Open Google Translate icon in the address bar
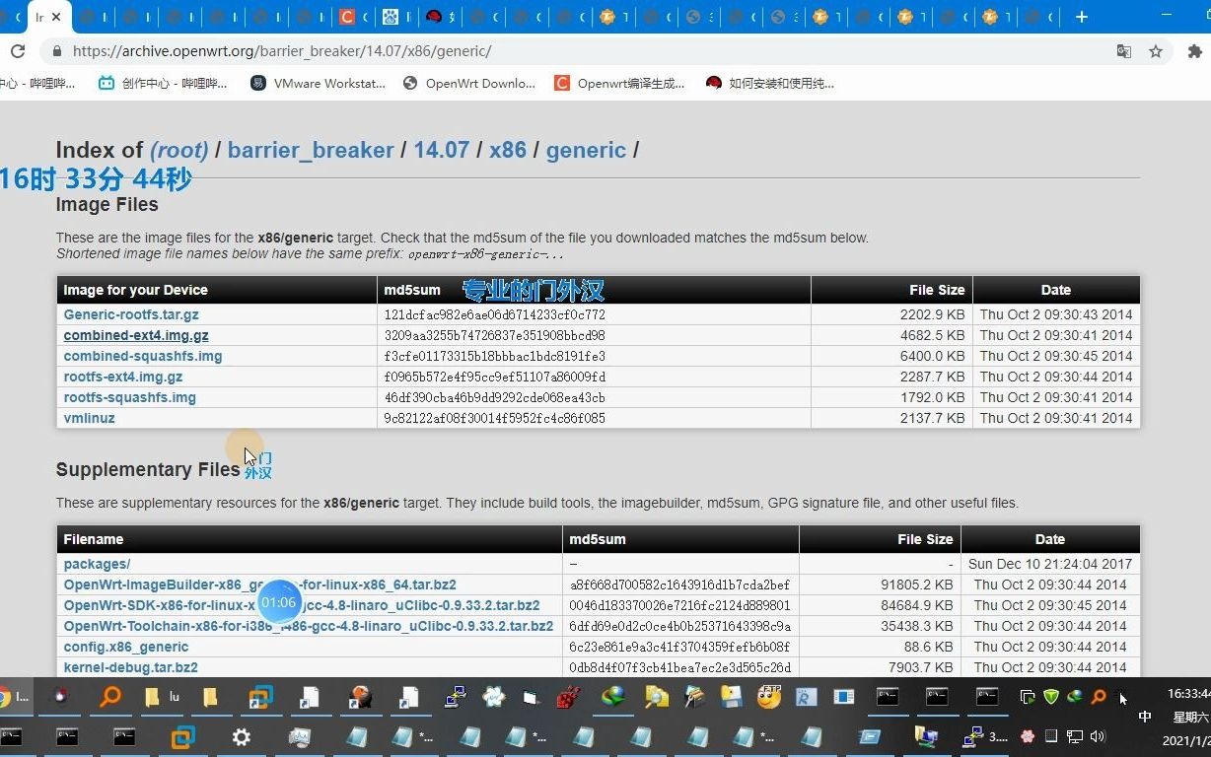1211x757 pixels. click(1124, 51)
